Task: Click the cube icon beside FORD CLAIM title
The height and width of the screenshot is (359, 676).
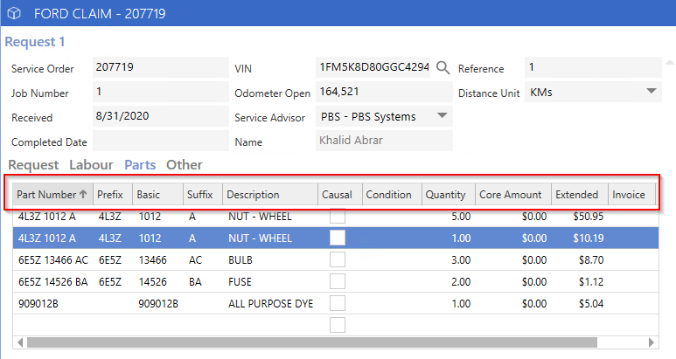Action: point(14,13)
